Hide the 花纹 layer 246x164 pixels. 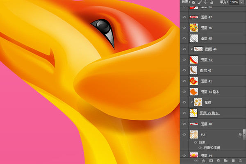pyautogui.click(x=184, y=102)
